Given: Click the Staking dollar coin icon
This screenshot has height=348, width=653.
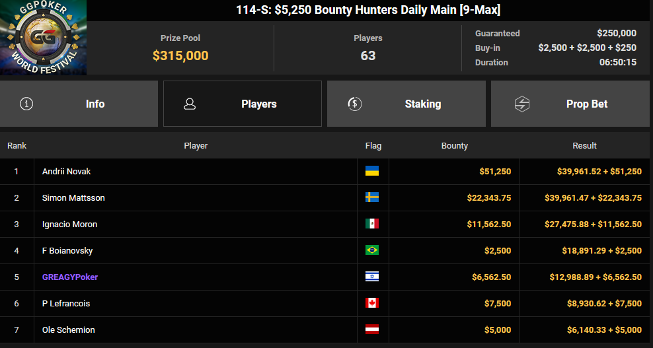Looking at the screenshot, I should pos(355,104).
